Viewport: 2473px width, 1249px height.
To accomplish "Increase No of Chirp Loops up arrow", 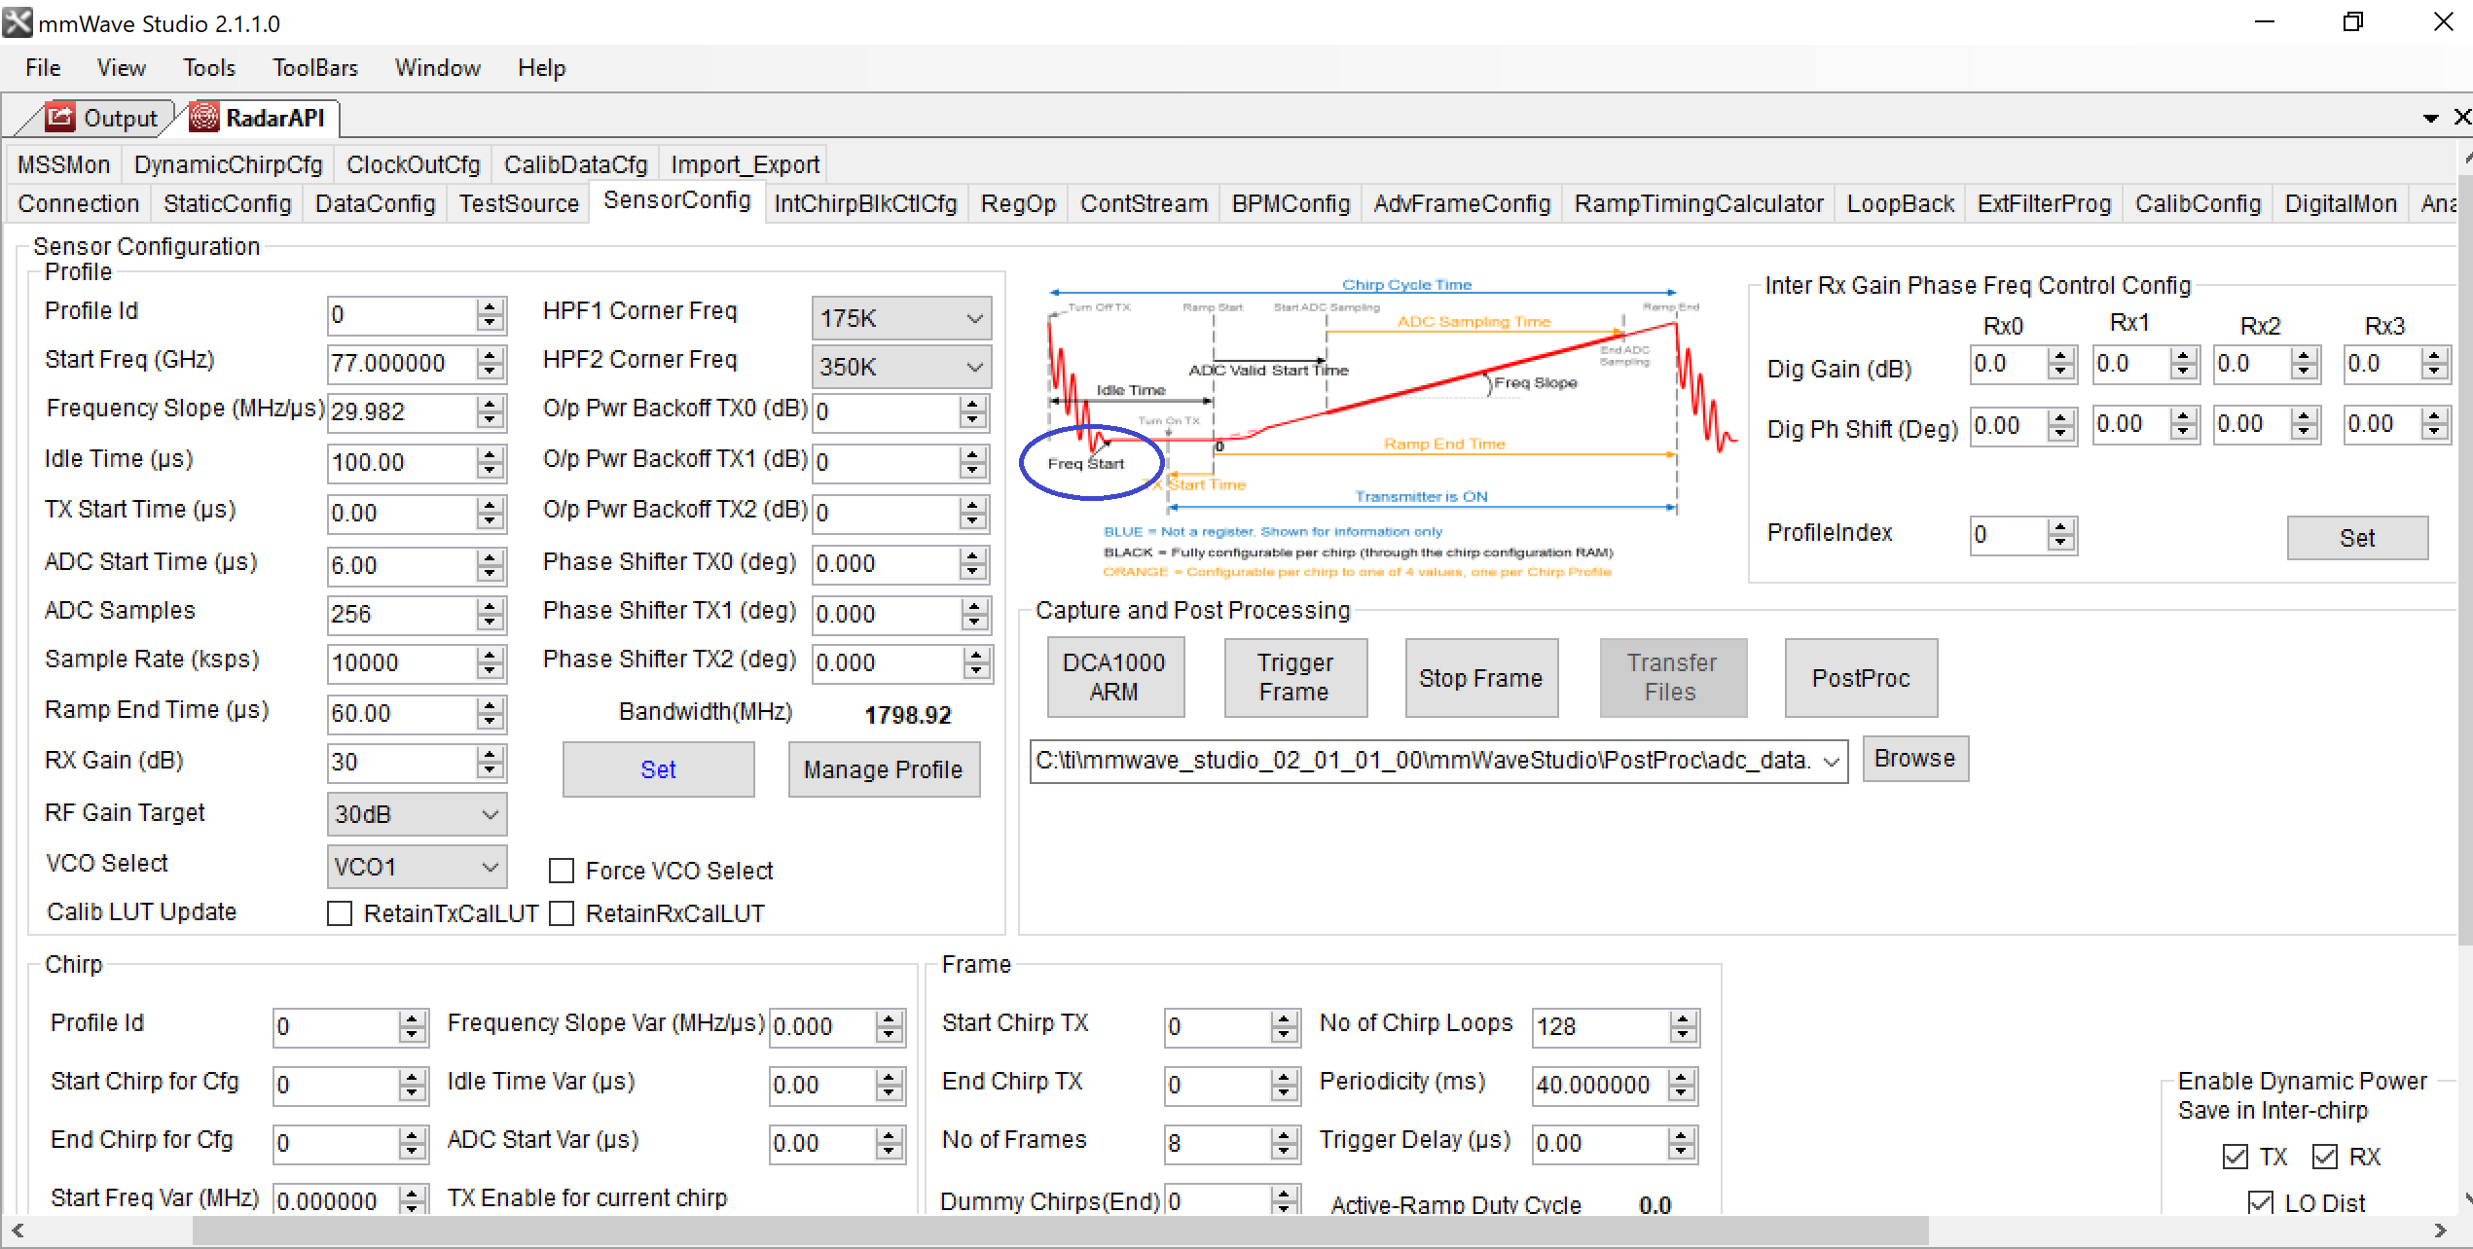I will (1683, 1018).
